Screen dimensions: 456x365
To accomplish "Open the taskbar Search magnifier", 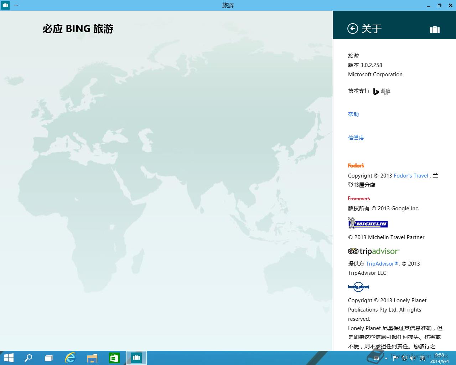I will [28, 358].
